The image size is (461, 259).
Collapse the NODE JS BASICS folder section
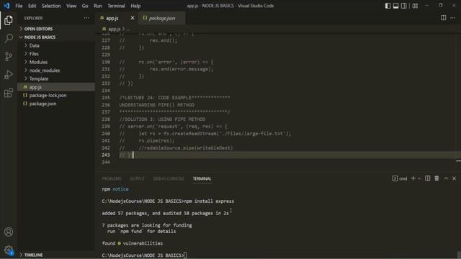click(x=56, y=37)
